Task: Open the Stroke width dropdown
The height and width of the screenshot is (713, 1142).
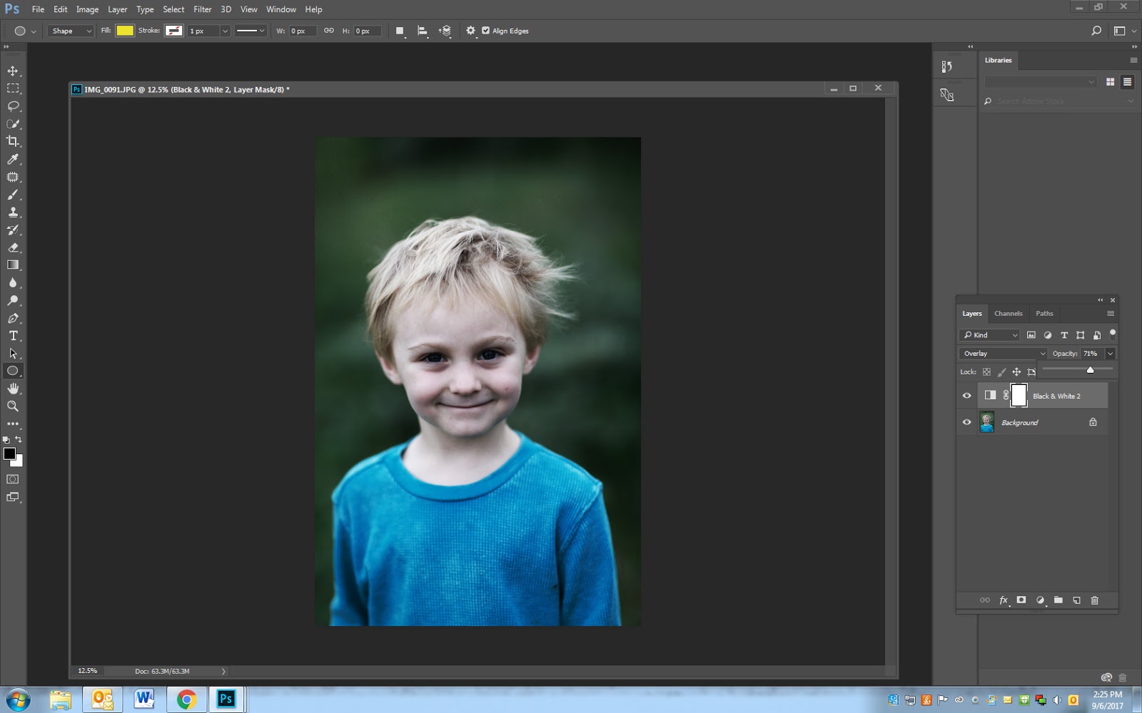Action: coord(225,31)
